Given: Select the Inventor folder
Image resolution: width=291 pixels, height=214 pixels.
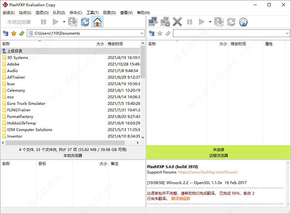Looking at the screenshot, I should (x=15, y=136).
